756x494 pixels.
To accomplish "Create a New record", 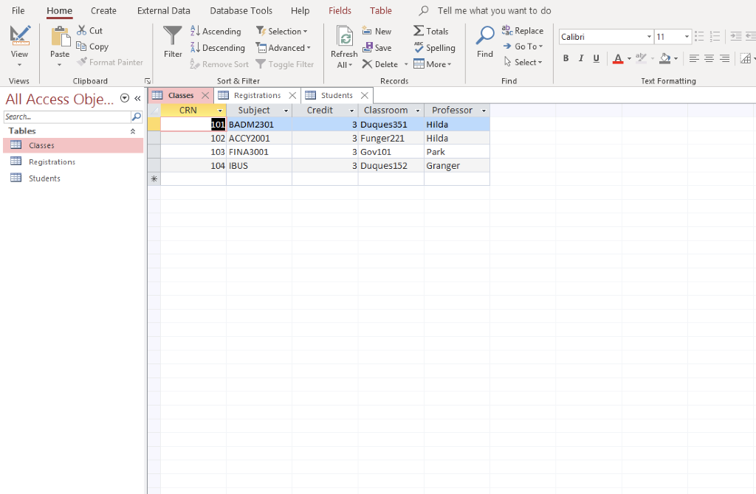I will 377,31.
